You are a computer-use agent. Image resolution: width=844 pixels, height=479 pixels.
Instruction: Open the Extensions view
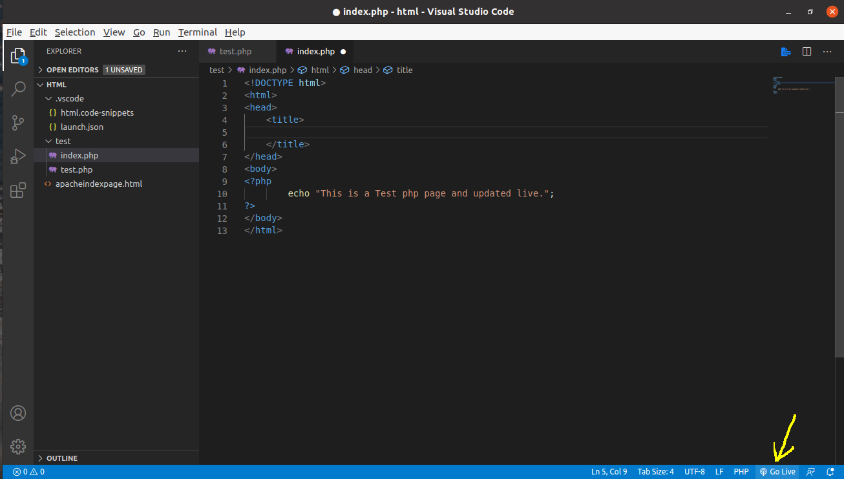pyautogui.click(x=18, y=190)
